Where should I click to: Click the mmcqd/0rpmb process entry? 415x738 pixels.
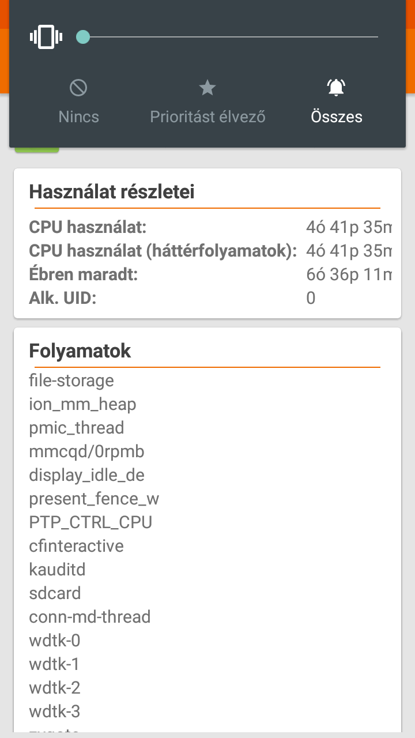(86, 451)
